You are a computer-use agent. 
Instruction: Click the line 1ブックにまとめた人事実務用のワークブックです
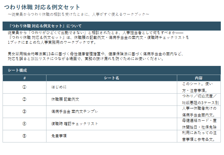click(x=52, y=42)
